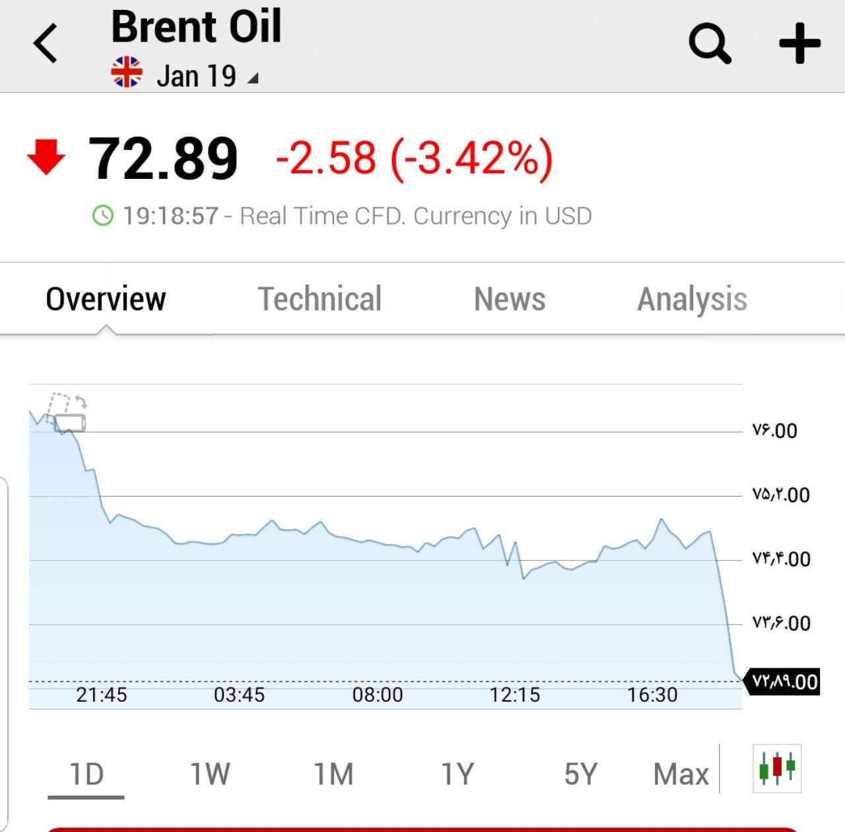The image size is (845, 832).
Task: Choose the 1M timeframe
Action: [333, 773]
